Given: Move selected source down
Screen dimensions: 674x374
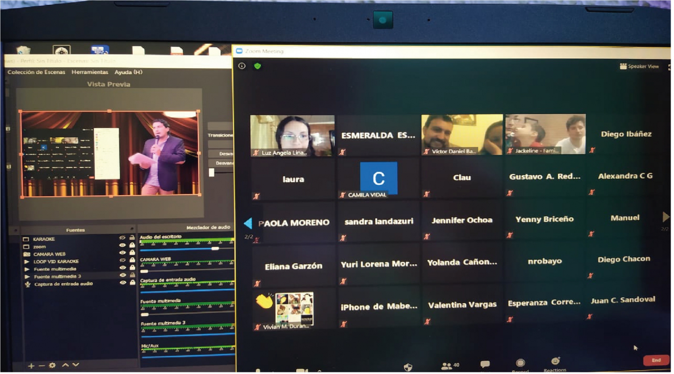Looking at the screenshot, I should (75, 365).
